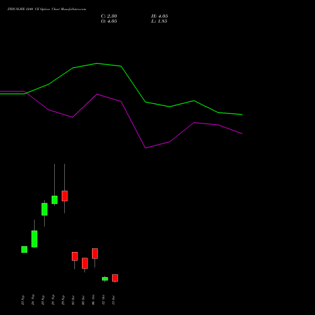315x315 pixels.
Task: Click the low value 'L: 1.85'
Action: click(x=159, y=21)
